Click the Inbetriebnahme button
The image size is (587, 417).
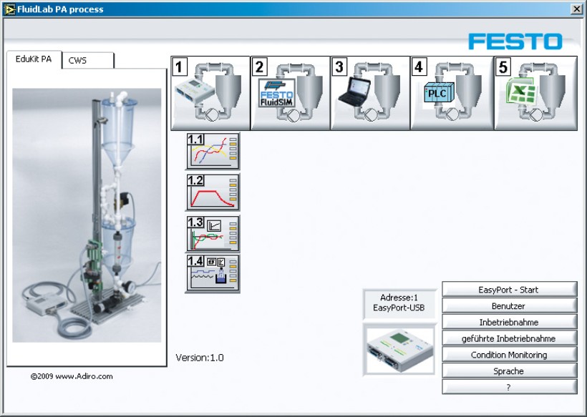[510, 322]
